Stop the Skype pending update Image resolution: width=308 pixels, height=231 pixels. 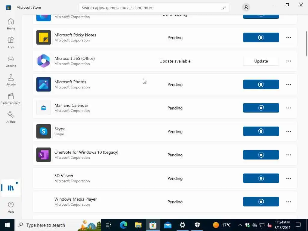point(261,131)
